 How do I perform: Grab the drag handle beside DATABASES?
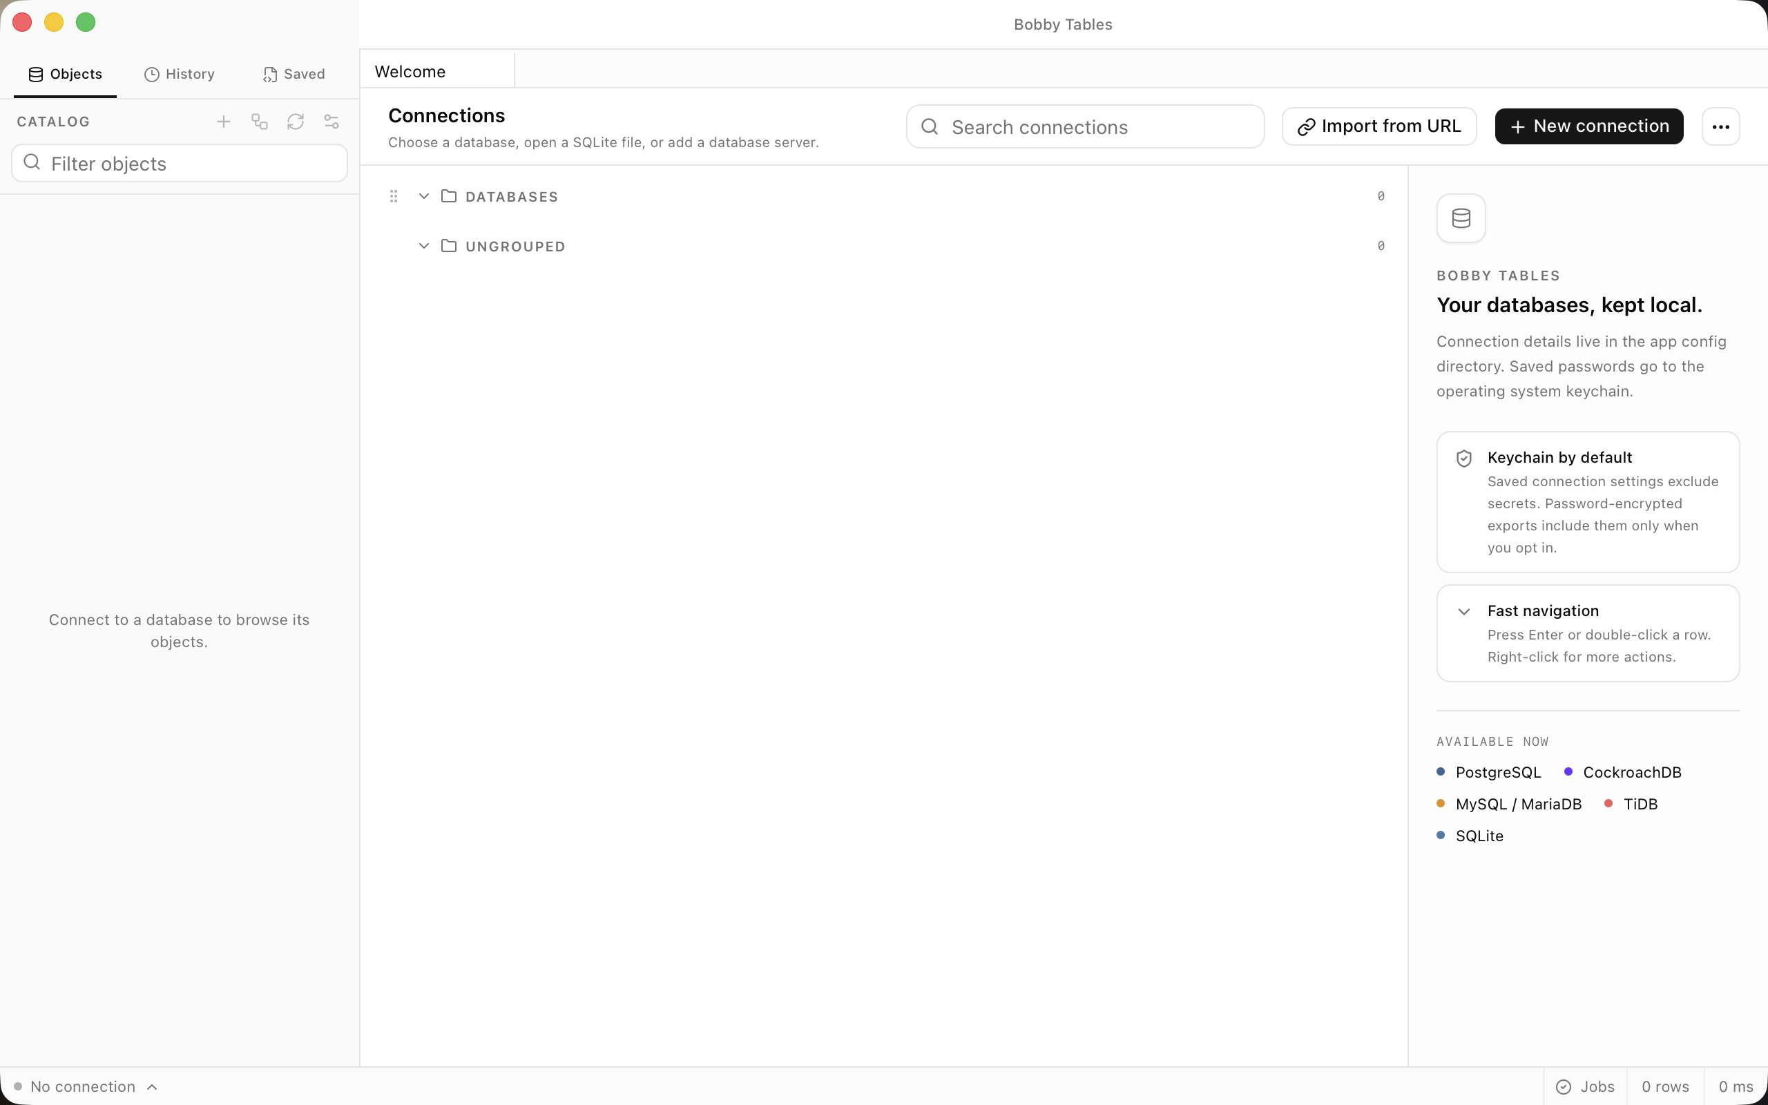point(393,196)
